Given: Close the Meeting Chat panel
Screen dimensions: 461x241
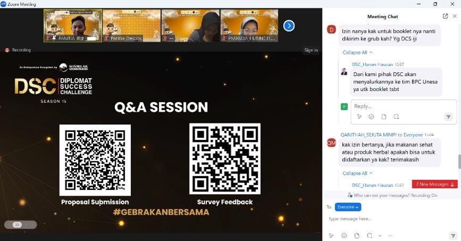Looking at the screenshot, I should (x=455, y=16).
